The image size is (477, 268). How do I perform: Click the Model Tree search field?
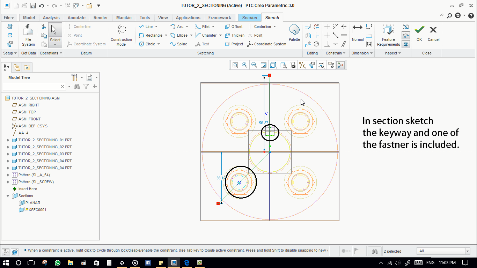pos(31,87)
